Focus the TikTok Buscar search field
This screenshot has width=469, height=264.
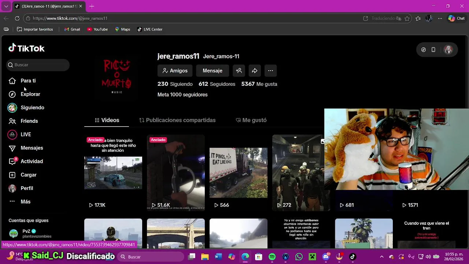coord(38,65)
